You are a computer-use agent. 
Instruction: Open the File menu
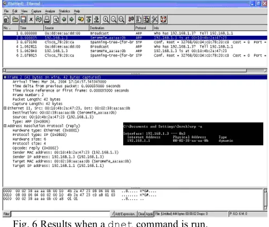click(x=6, y=11)
